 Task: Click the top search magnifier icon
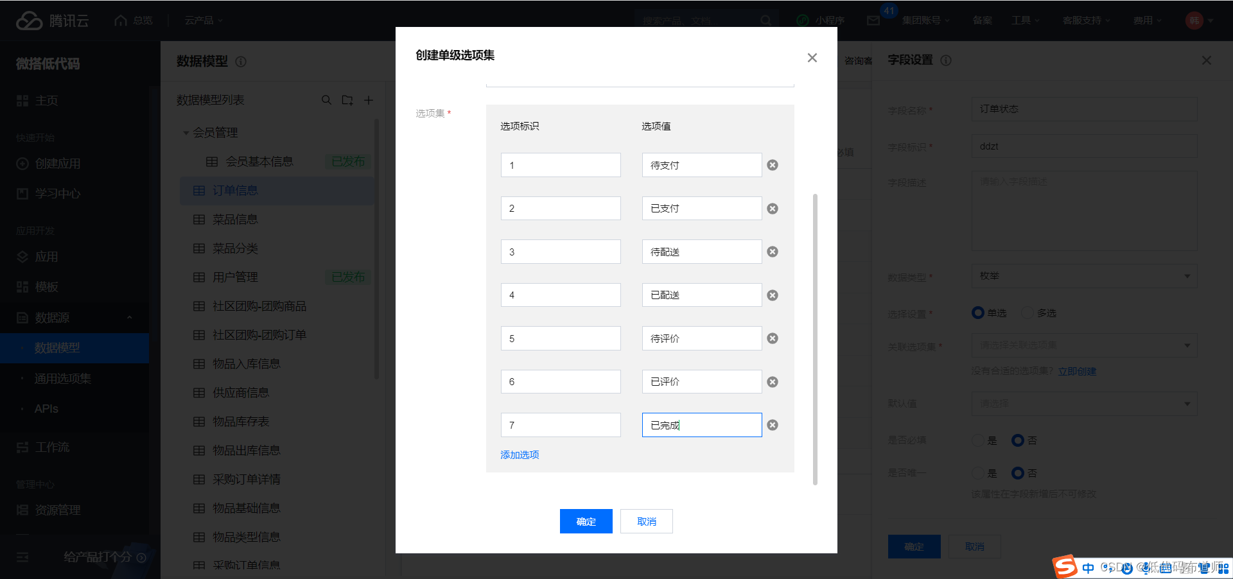coord(765,21)
